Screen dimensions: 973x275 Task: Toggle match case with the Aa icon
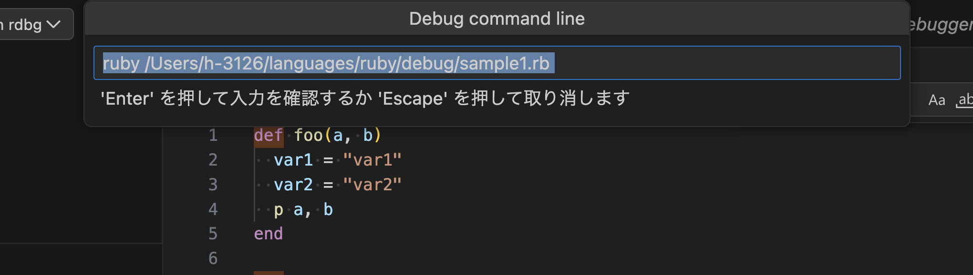point(937,100)
